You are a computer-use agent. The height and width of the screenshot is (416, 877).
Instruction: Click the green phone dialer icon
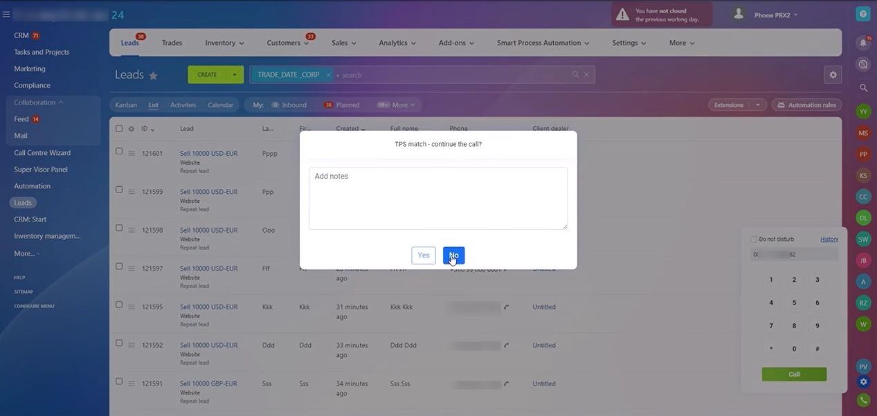click(x=862, y=400)
